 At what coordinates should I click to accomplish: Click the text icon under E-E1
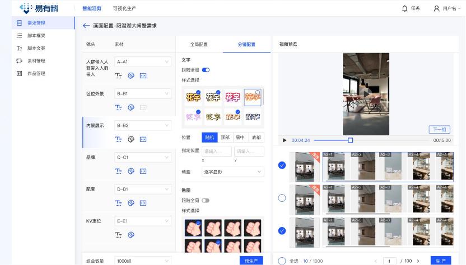pyautogui.click(x=118, y=235)
